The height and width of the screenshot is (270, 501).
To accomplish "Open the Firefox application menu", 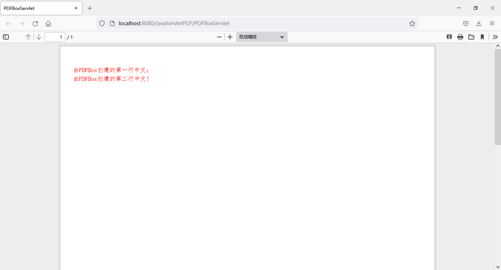I will click(492, 23).
